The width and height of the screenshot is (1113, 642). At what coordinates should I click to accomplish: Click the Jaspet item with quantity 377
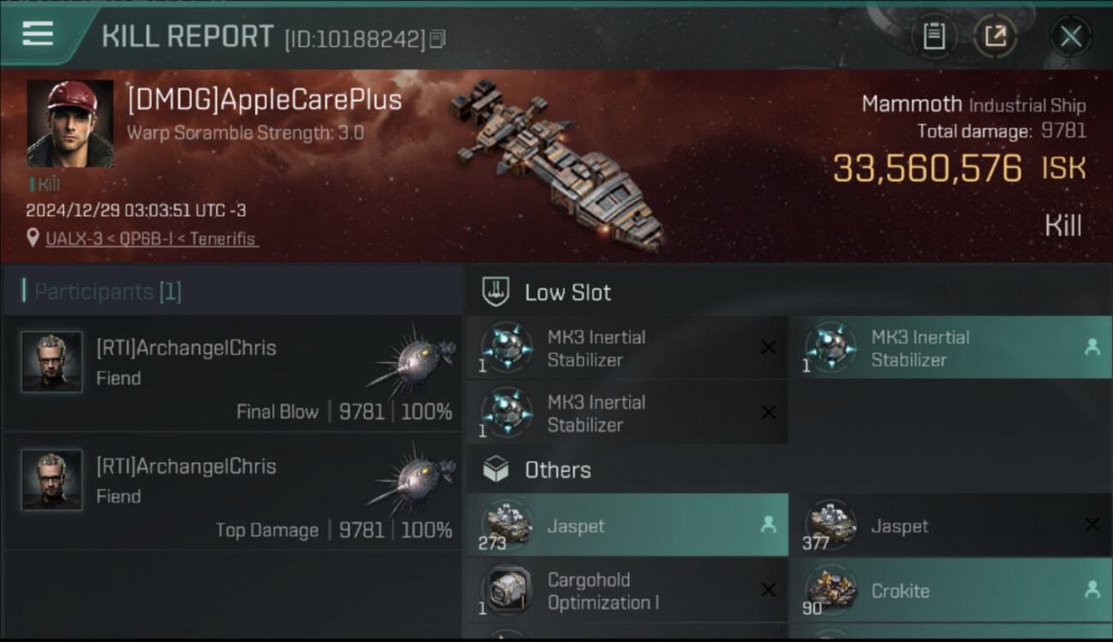tap(949, 526)
